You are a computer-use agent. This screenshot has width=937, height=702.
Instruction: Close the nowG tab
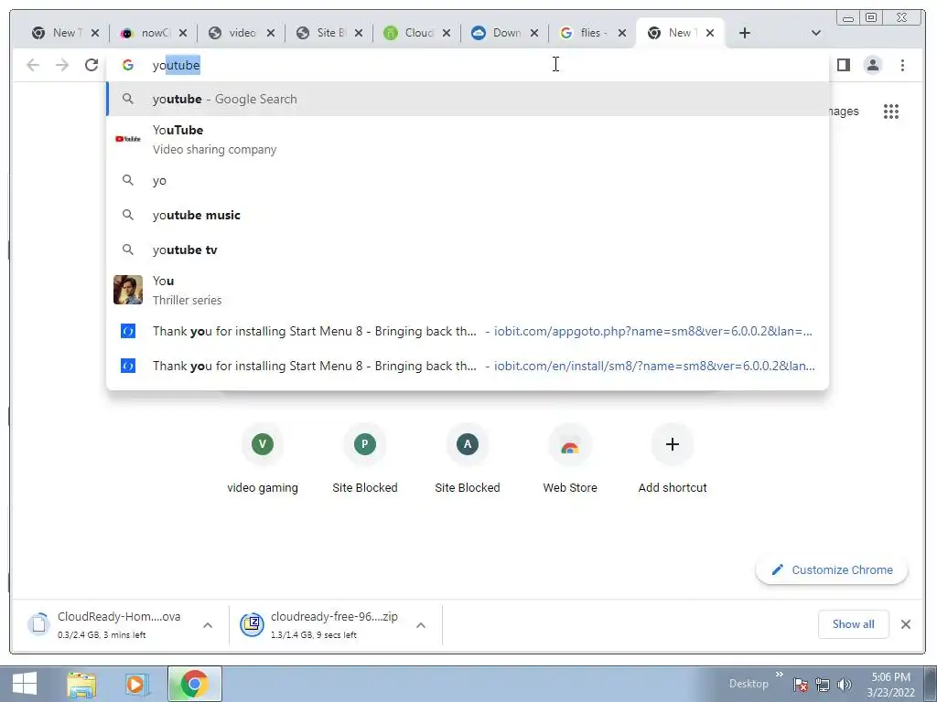183,33
